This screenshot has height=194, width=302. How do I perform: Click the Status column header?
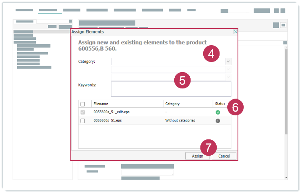(220, 104)
